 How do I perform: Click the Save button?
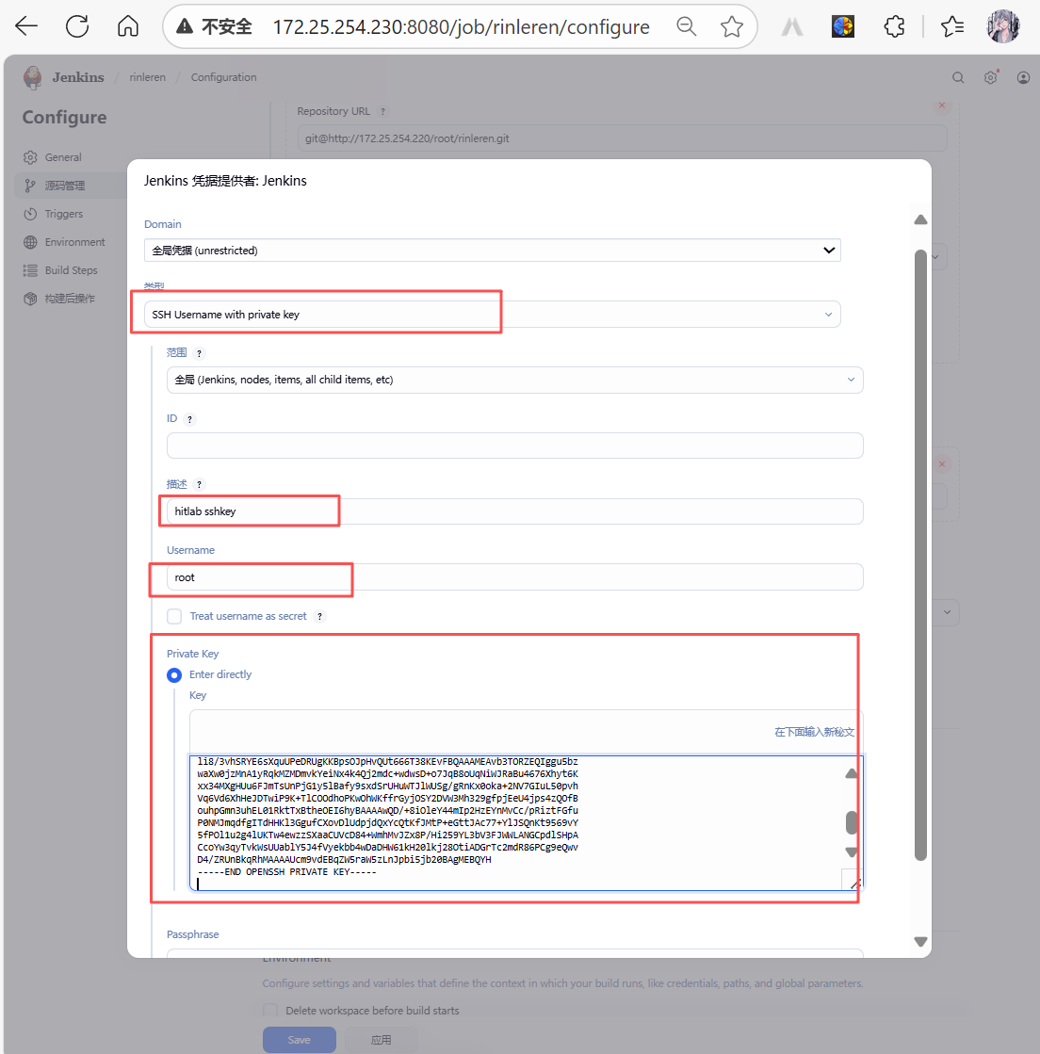[x=300, y=1040]
